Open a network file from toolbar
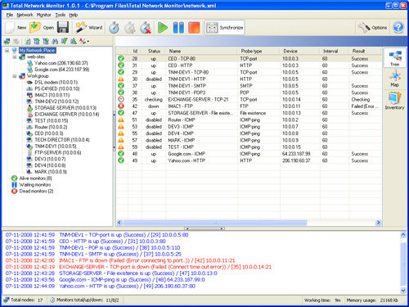This screenshot has width=409, height=307. point(42,28)
